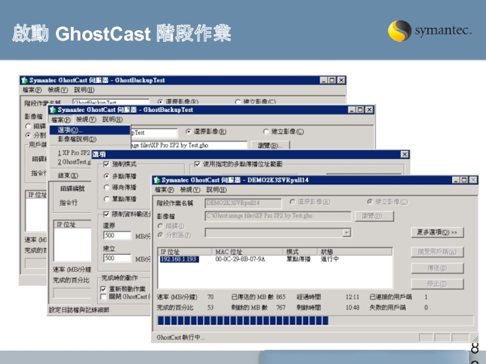
Task: Click the IP 位址 column header in front window
Action: pyautogui.click(x=185, y=252)
